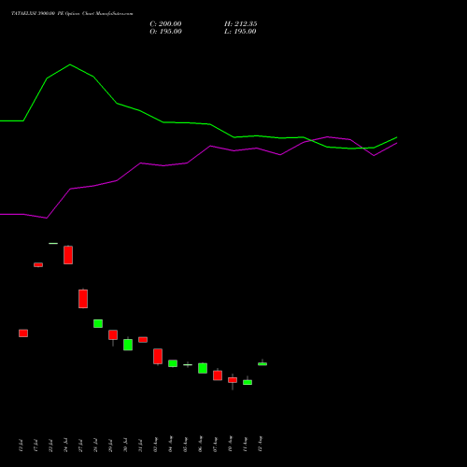Screen dimensions: 467x467
Task: Click the "27 Jul" date label on axis
Action: [x=80, y=446]
